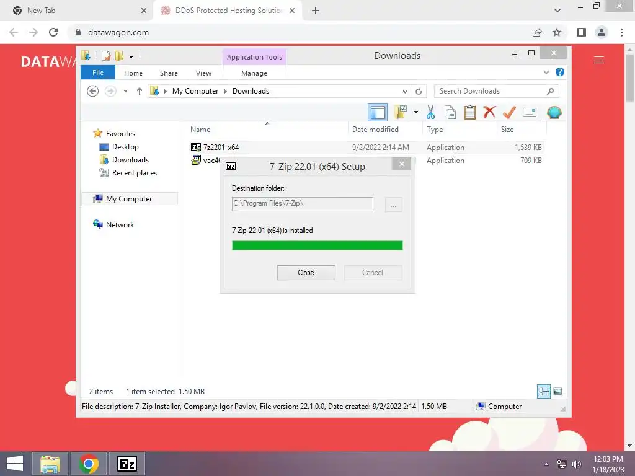635x476 pixels.
Task: Open the Home ribbon tab
Action: coord(133,73)
